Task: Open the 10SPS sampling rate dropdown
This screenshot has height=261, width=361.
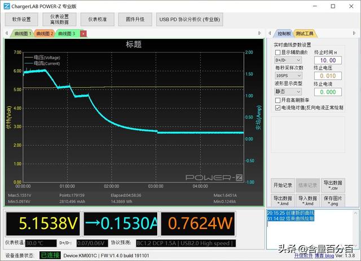Action: [x=288, y=75]
